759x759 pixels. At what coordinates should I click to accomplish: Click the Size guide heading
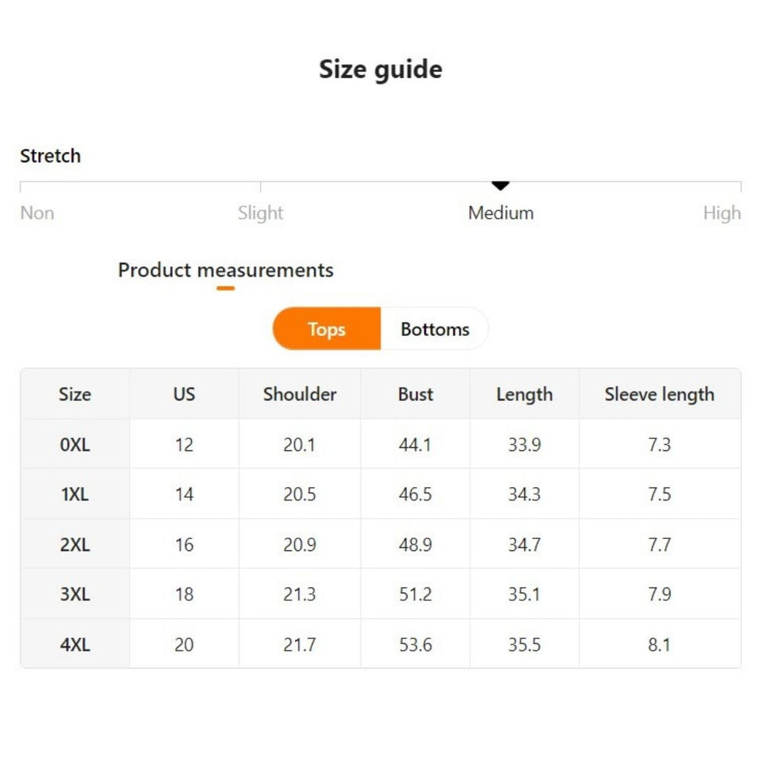[380, 70]
